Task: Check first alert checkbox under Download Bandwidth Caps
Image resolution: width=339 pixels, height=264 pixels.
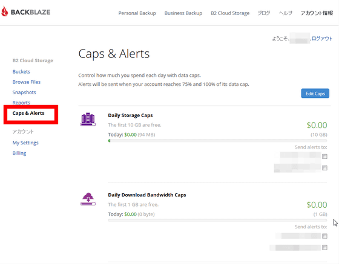Action: 324,236
